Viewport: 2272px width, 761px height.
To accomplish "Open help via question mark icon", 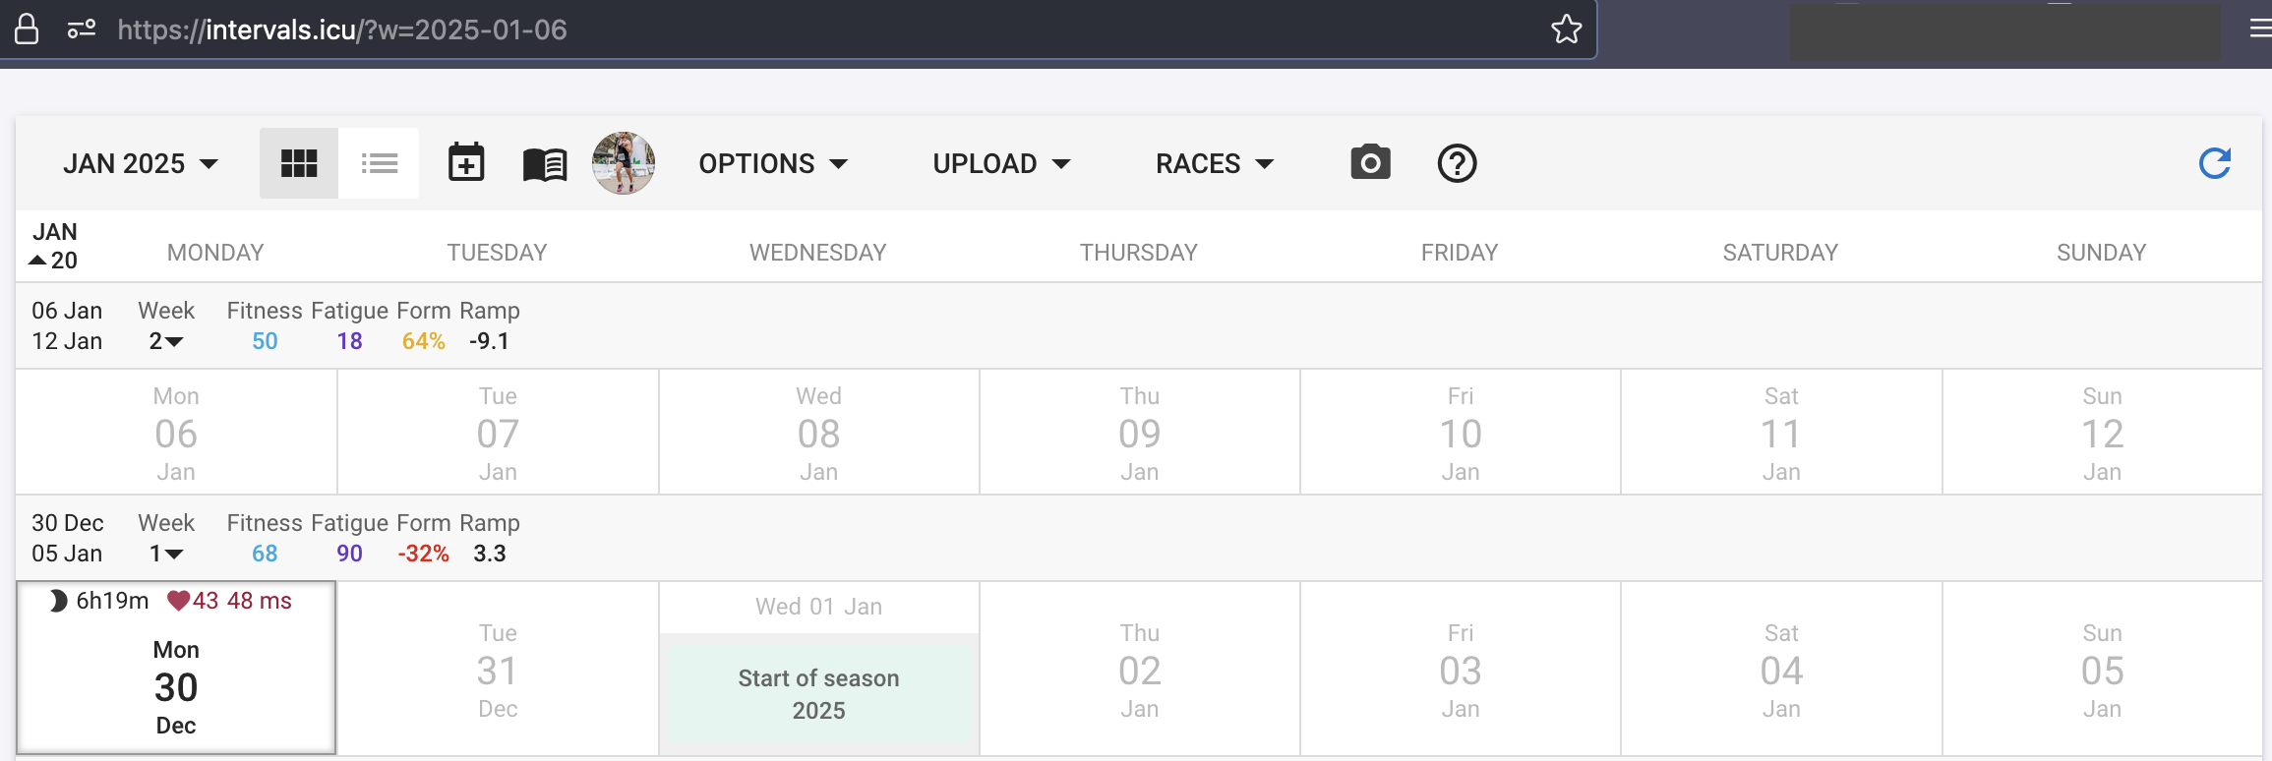I will [1457, 163].
